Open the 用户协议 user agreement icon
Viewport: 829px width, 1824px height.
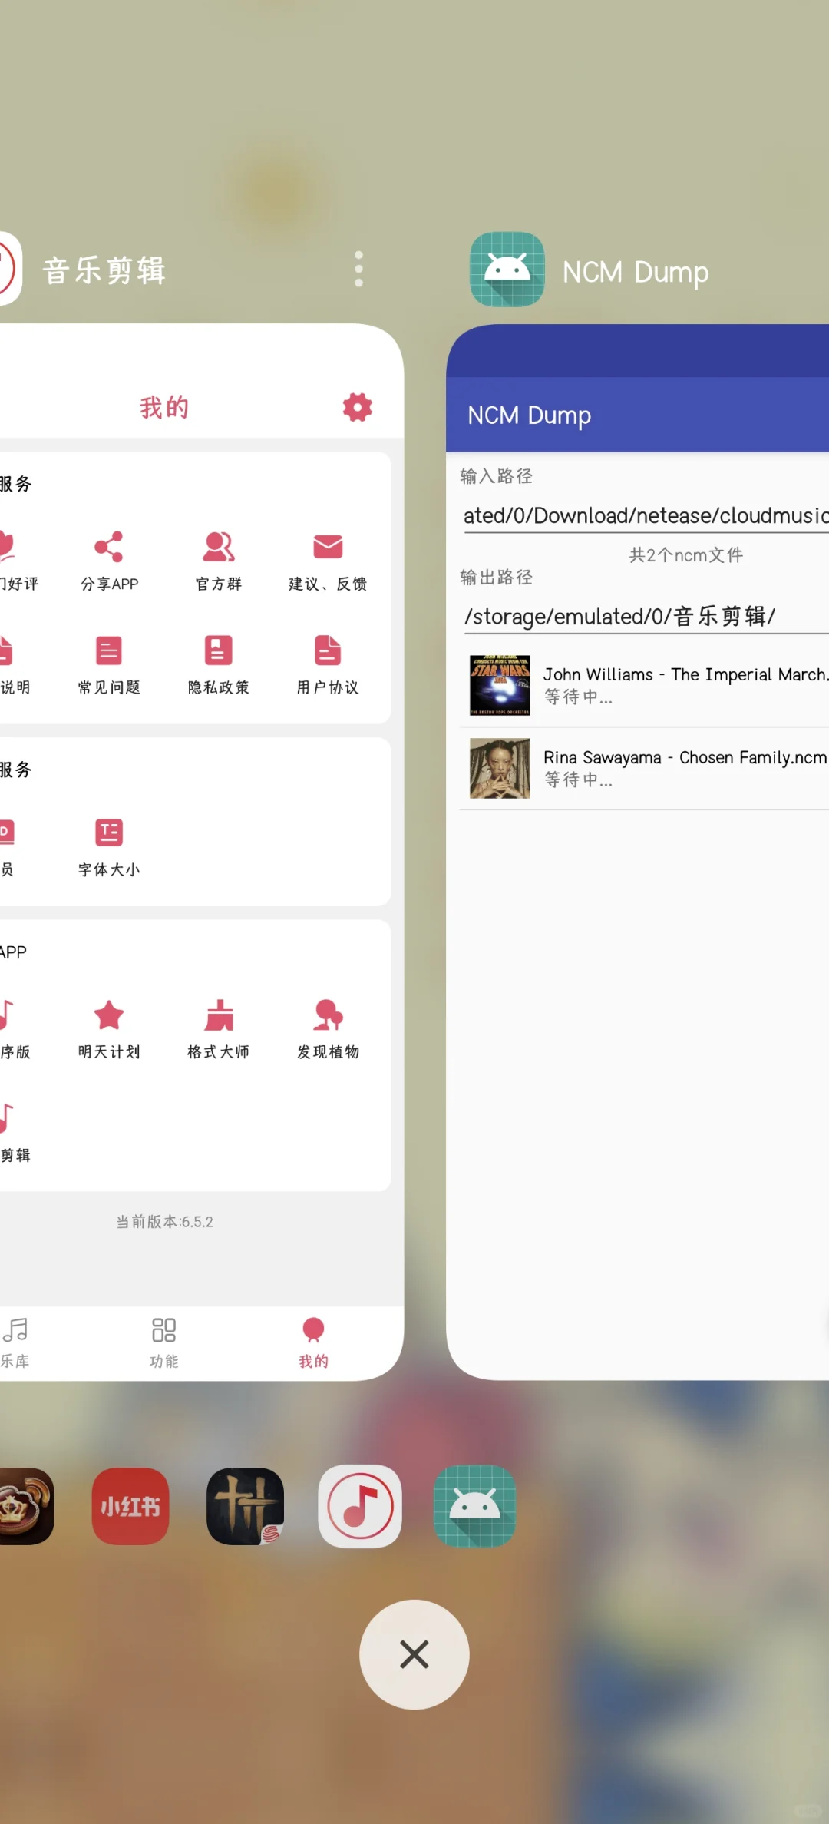[x=328, y=650]
